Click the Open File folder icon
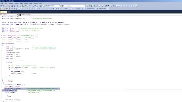 9,6
